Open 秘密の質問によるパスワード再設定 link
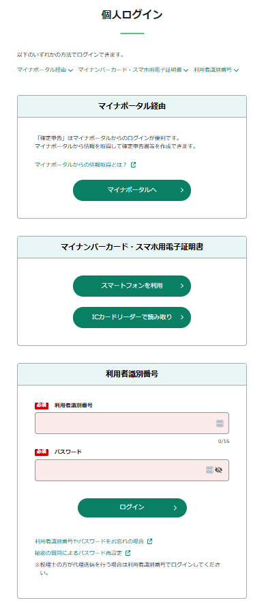Image resolution: width=266 pixels, height=607 pixels. coord(79,553)
